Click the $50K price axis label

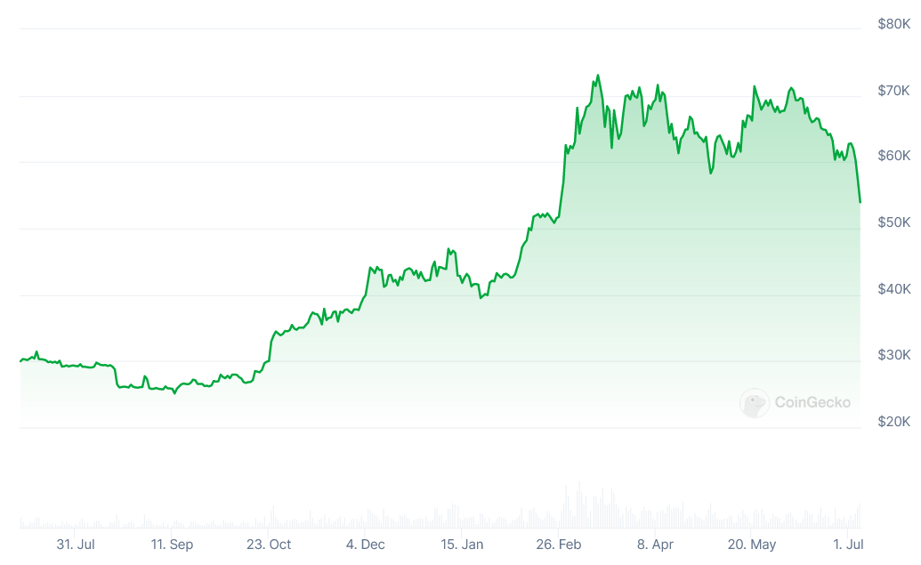coord(893,222)
